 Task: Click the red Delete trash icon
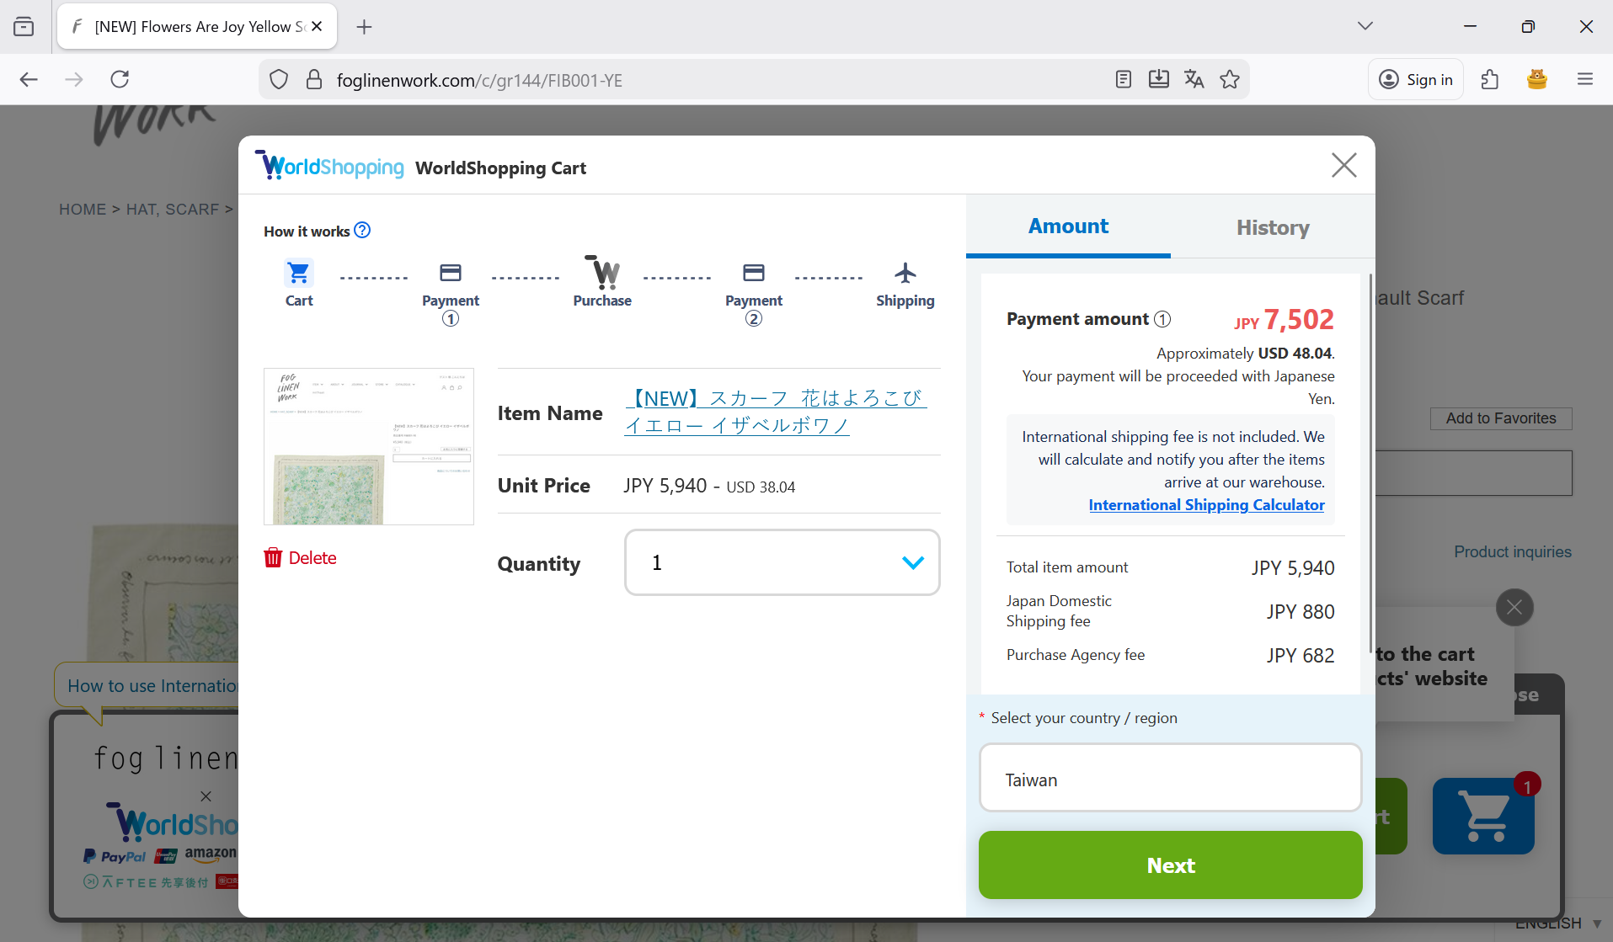(273, 558)
